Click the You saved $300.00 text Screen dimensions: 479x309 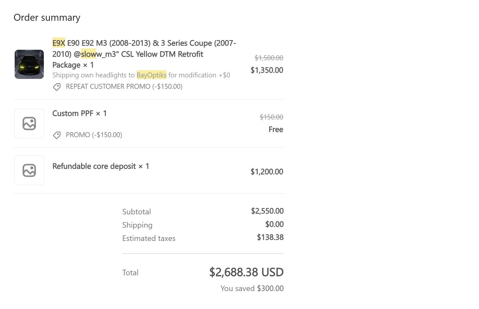tap(252, 288)
